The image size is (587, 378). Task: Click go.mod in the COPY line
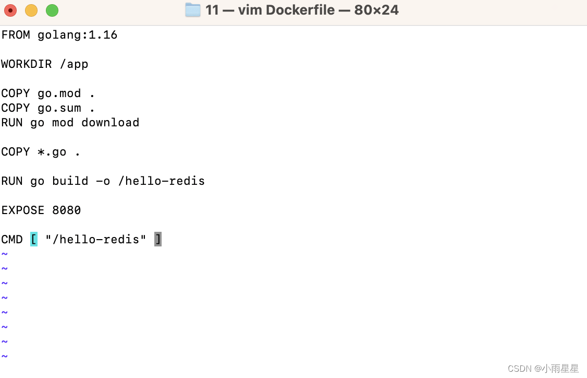(x=59, y=93)
